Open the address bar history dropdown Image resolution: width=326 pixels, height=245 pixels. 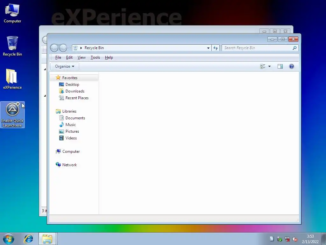pyautogui.click(x=208, y=48)
